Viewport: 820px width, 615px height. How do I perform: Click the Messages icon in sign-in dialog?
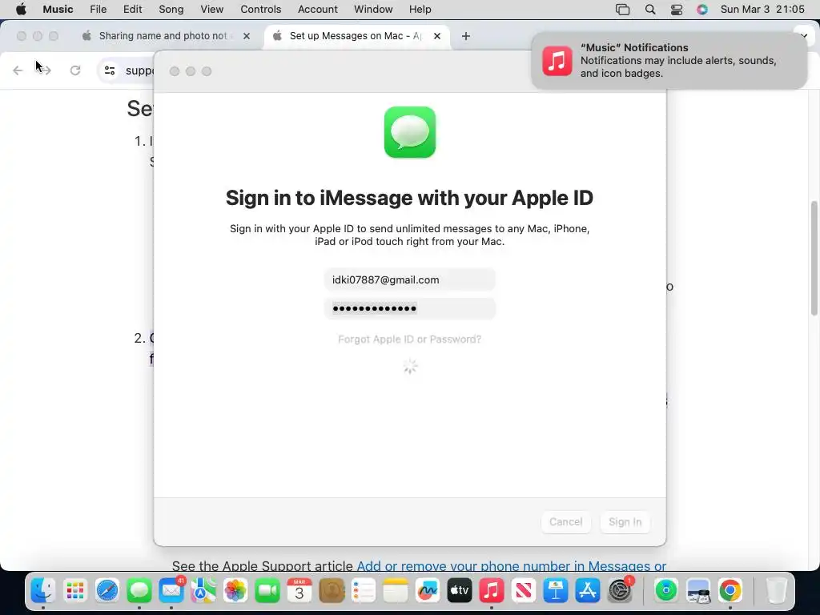click(x=410, y=132)
